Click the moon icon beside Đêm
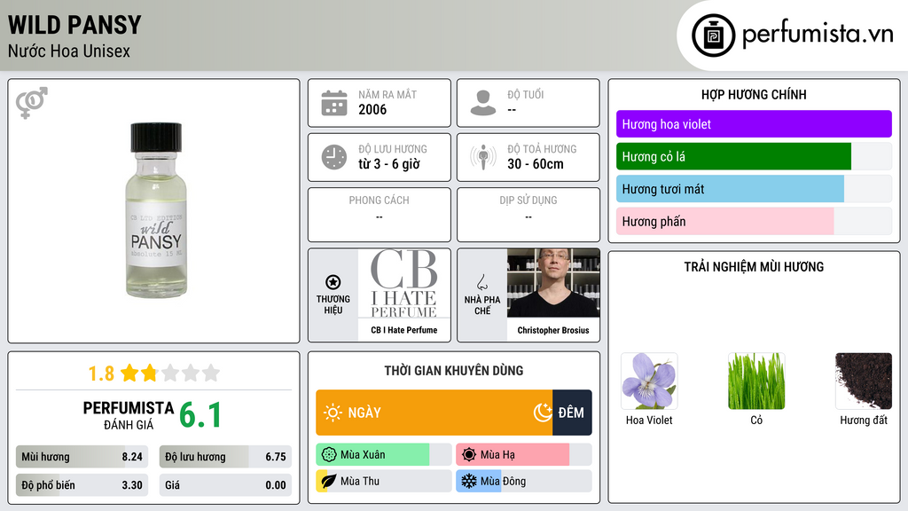Screen dimensions: 908x511 (543, 413)
